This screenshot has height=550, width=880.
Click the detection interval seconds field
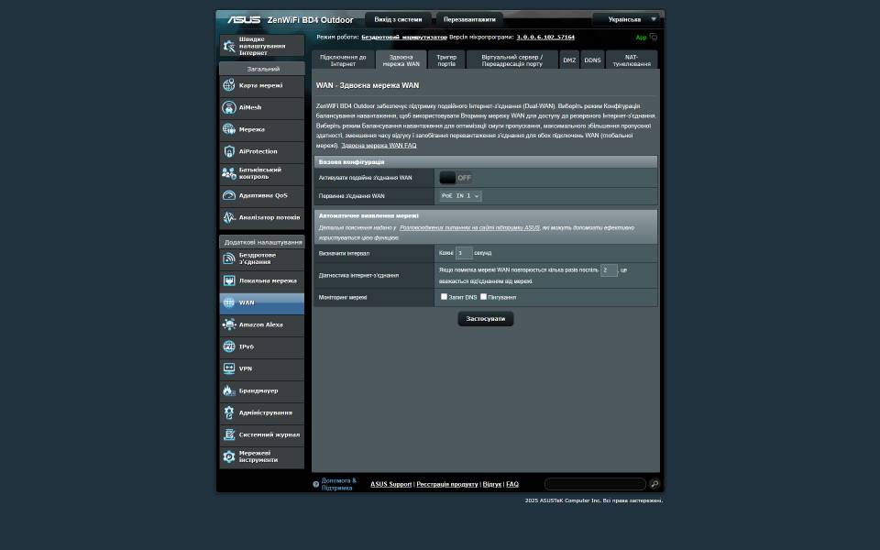point(464,253)
